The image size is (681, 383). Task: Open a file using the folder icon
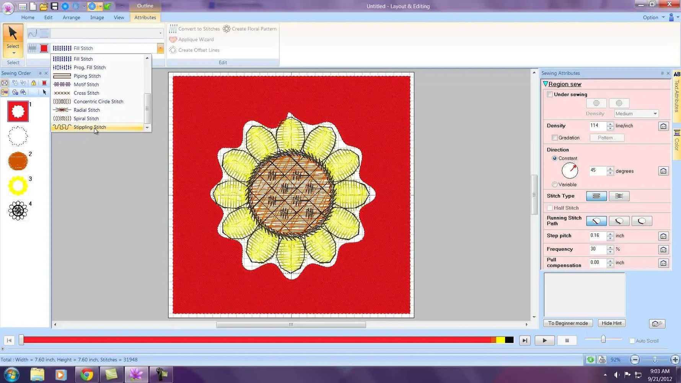(43, 6)
